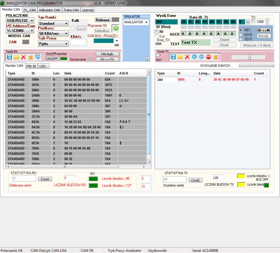Screen dimensions: 280x253
Task: Click the Text TX input field
Action: (x=195, y=42)
